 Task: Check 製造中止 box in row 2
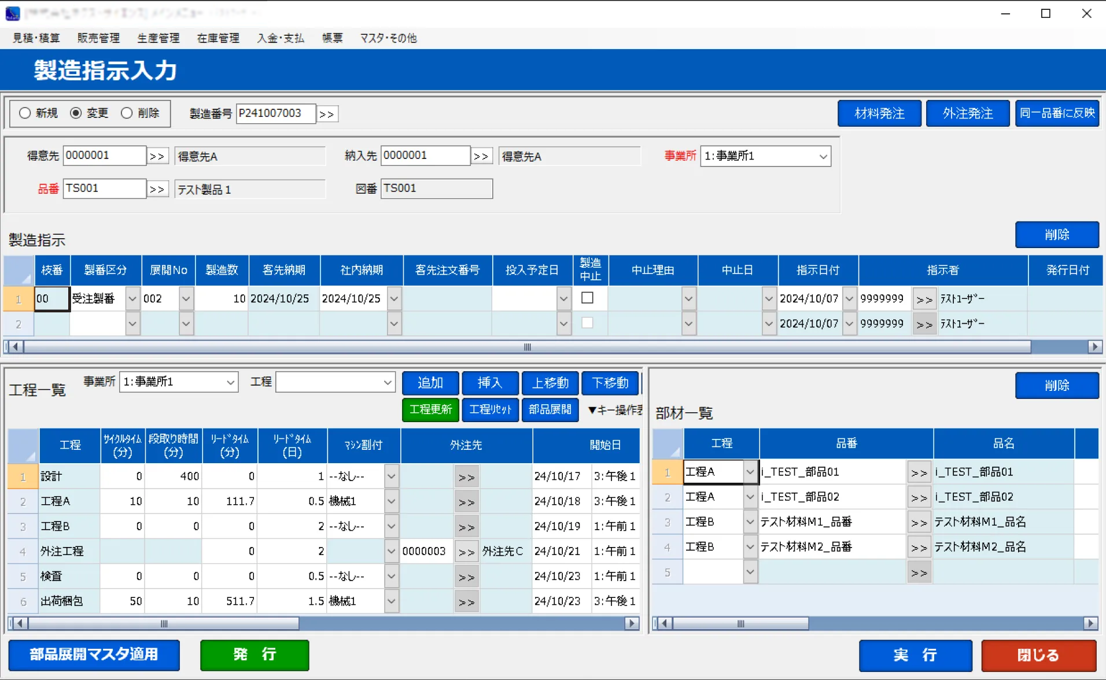coord(587,323)
